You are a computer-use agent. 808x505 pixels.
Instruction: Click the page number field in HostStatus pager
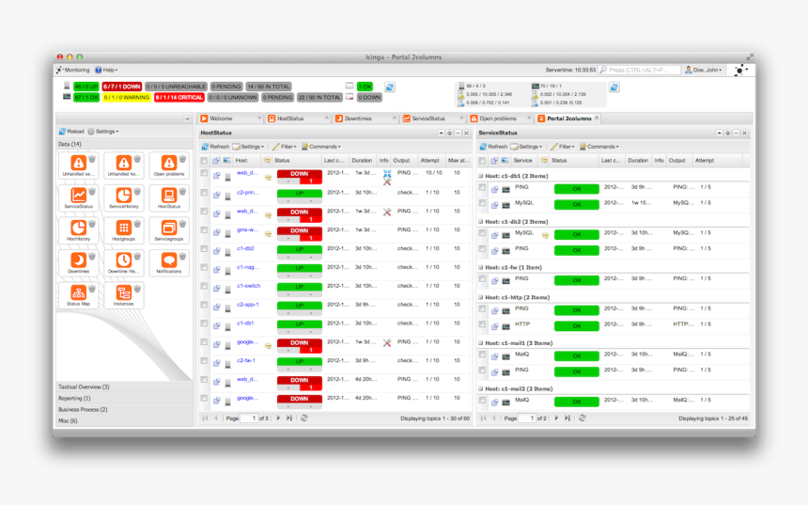pyautogui.click(x=248, y=418)
